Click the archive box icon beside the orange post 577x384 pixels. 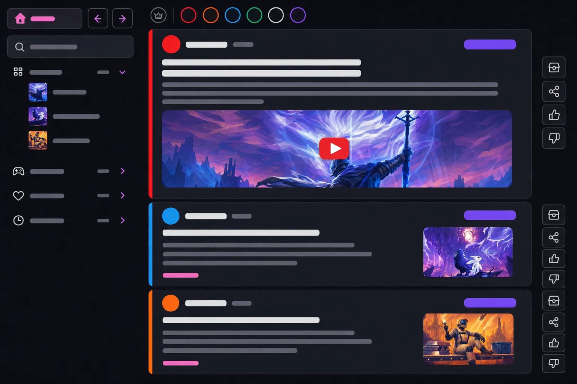tap(554, 301)
